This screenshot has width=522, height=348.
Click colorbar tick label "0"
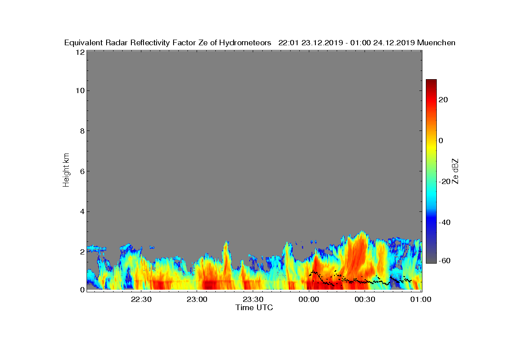coord(442,141)
